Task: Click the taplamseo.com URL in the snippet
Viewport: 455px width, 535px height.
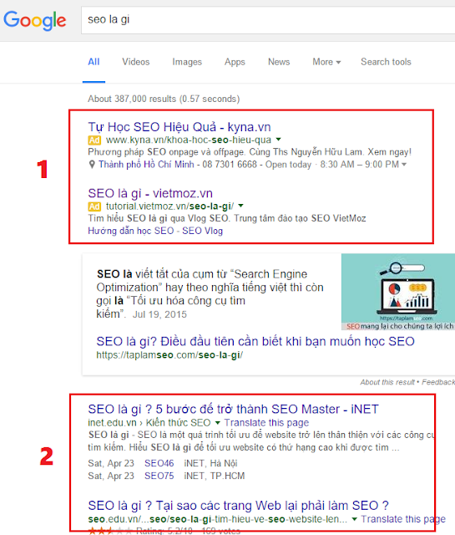Action: 169,355
